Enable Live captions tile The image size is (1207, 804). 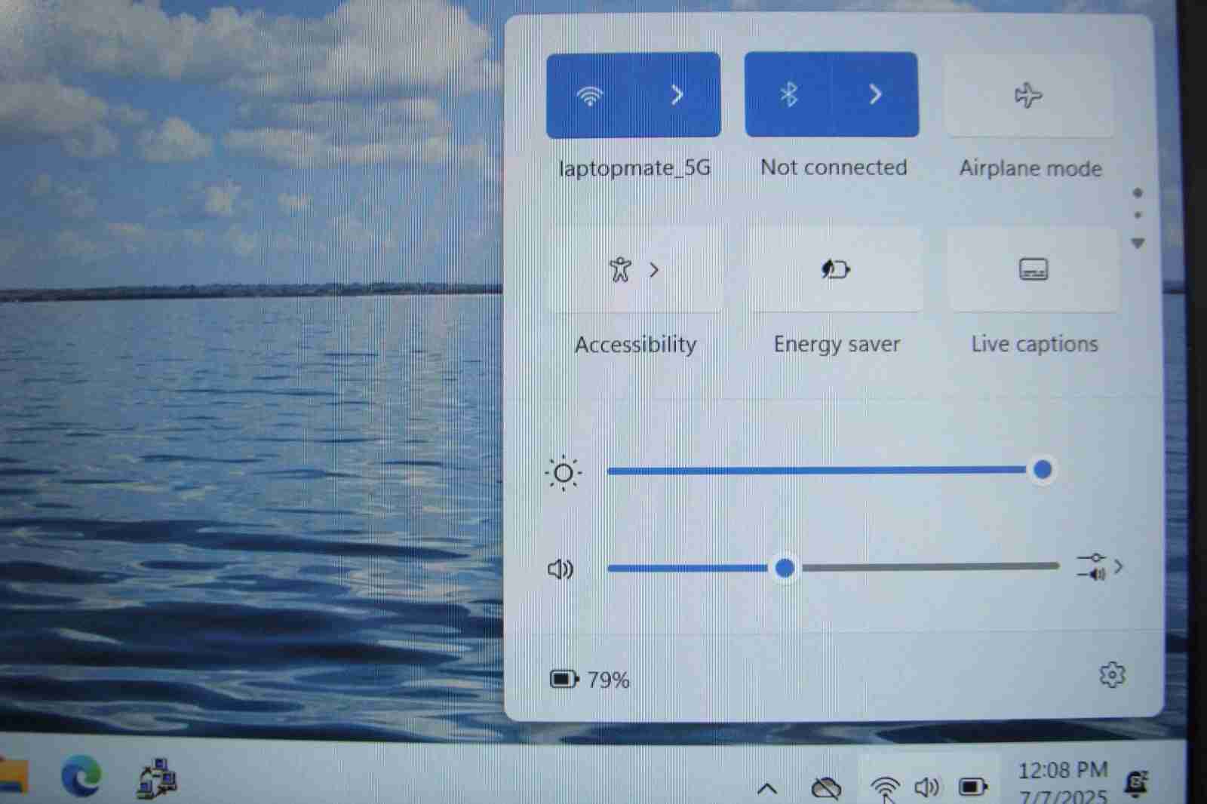[1033, 270]
